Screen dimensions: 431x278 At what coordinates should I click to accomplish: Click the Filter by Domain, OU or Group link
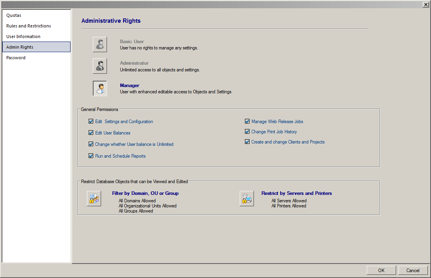[x=145, y=193]
